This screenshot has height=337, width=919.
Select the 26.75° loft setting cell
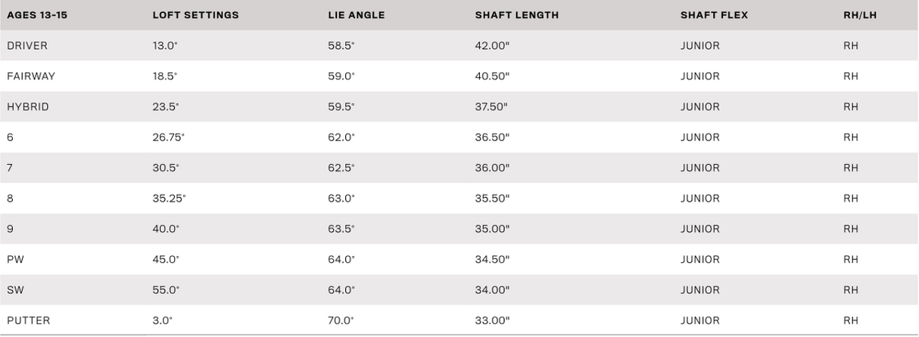(168, 138)
